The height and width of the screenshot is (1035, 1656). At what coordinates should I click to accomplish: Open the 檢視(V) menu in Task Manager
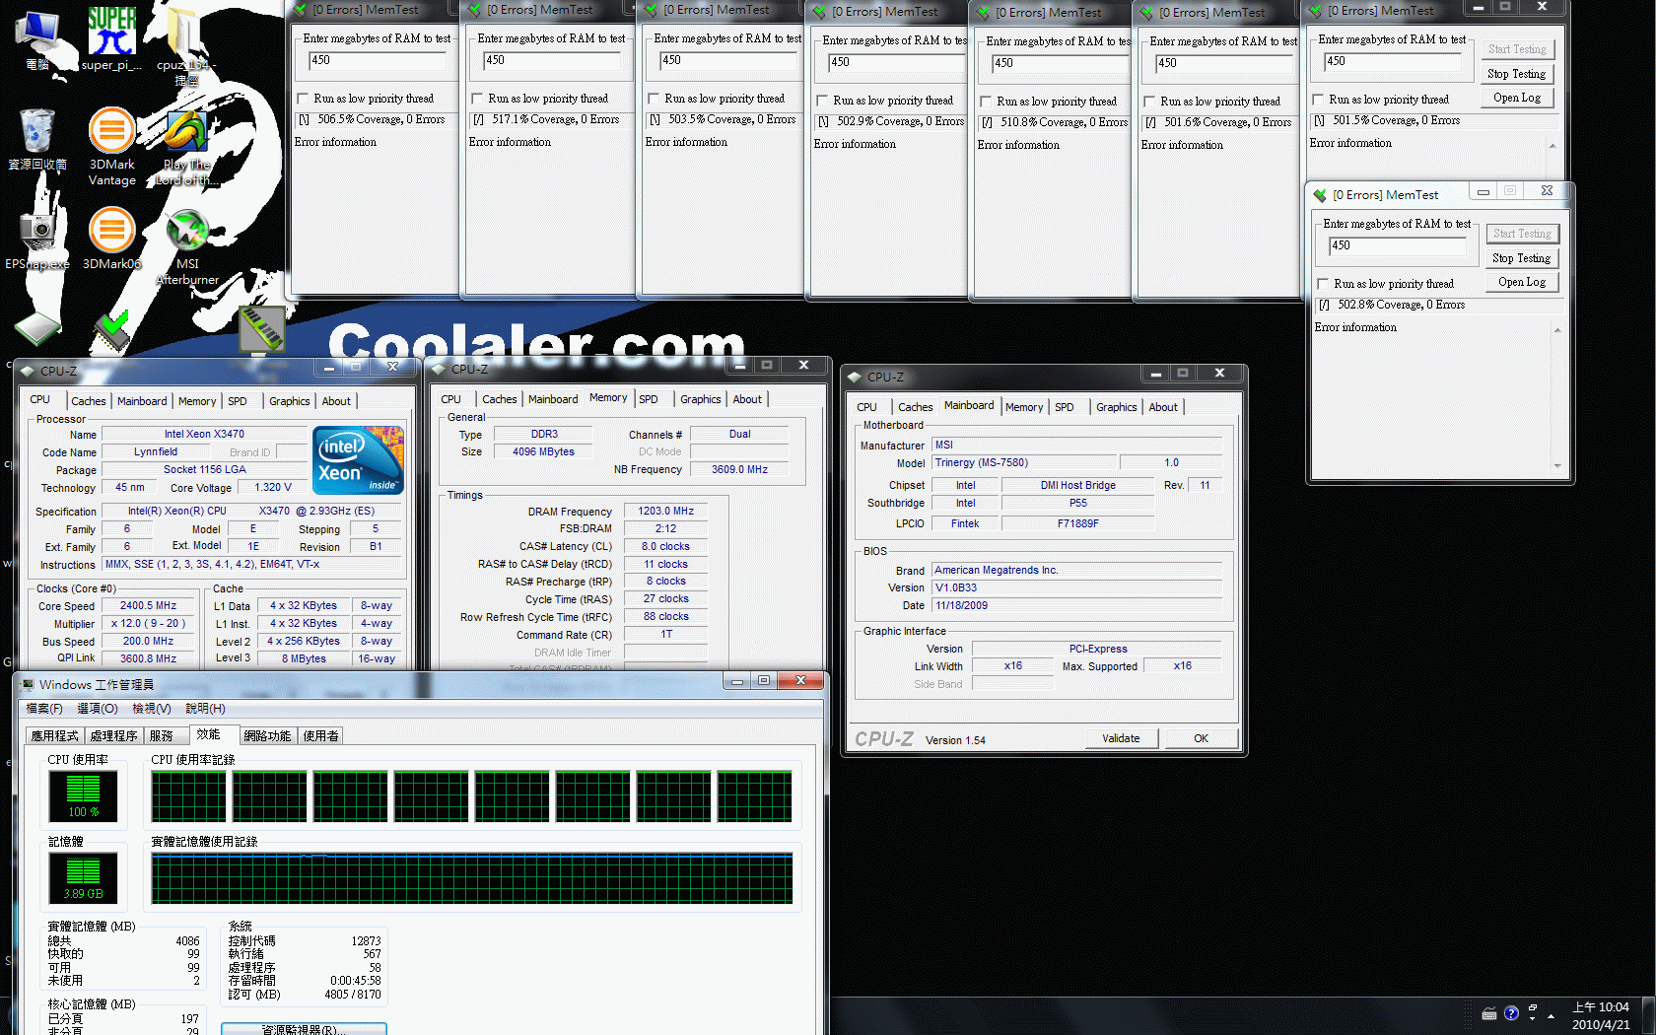(152, 709)
